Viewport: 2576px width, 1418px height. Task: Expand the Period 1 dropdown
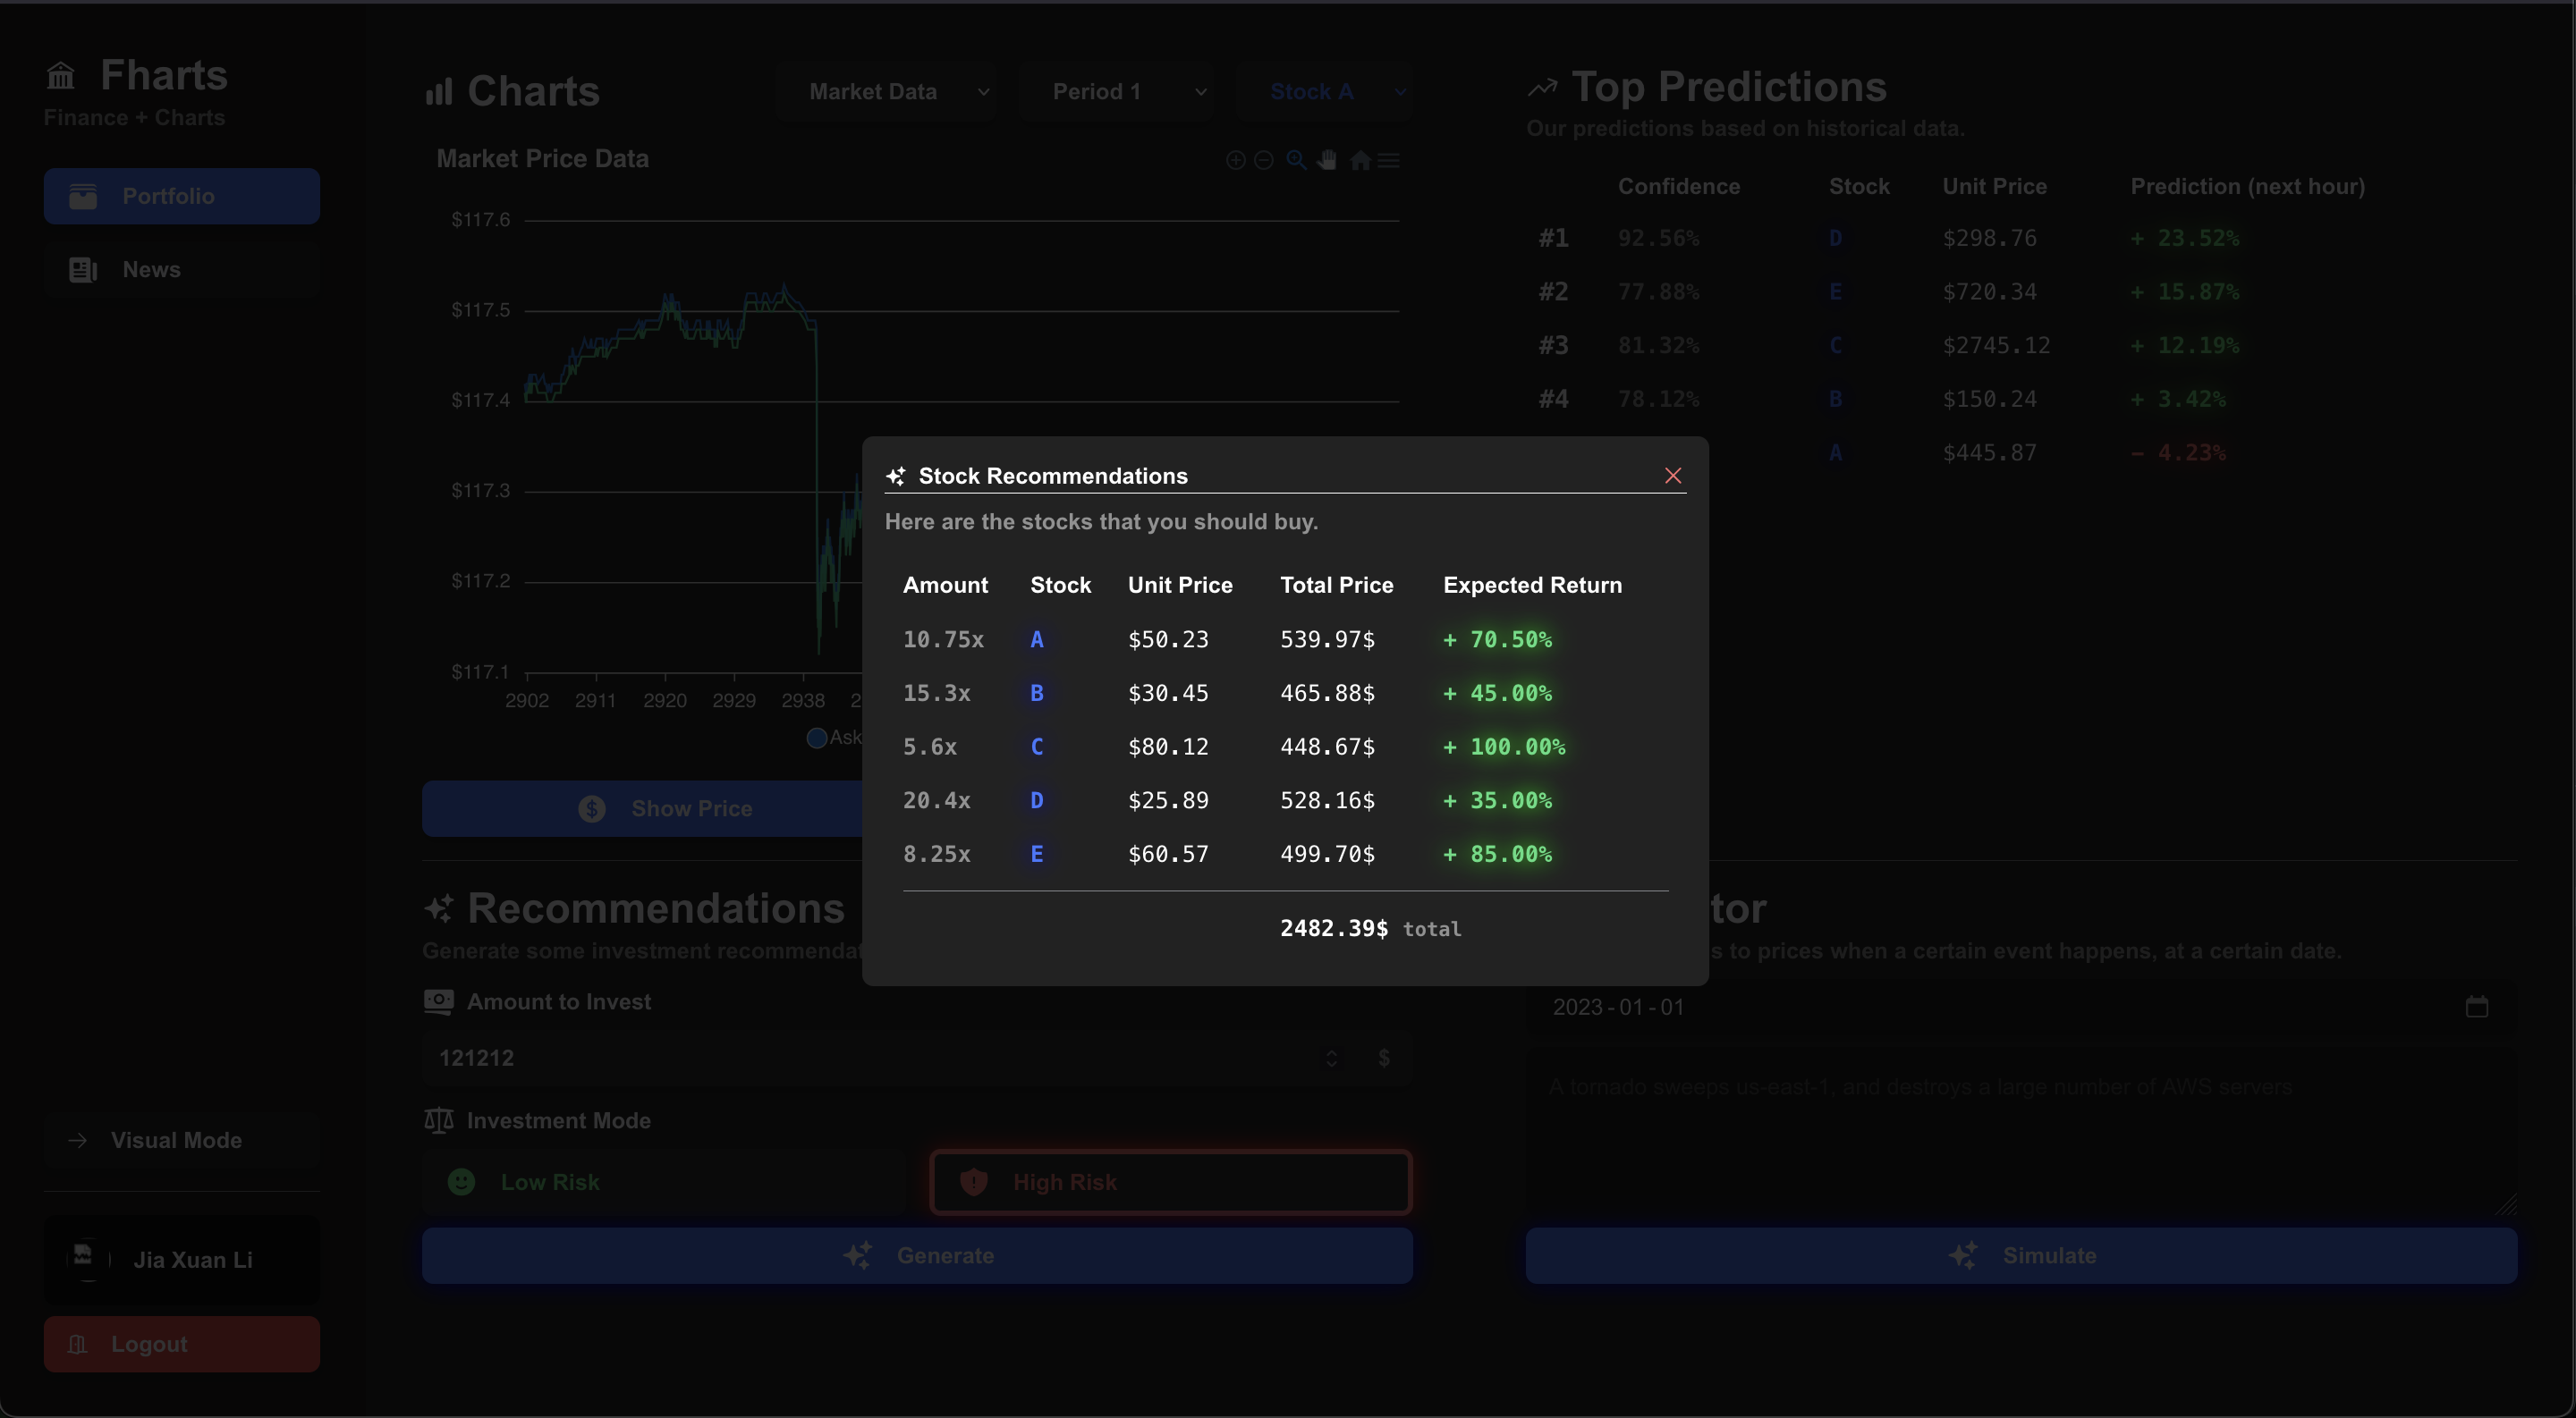(1115, 92)
